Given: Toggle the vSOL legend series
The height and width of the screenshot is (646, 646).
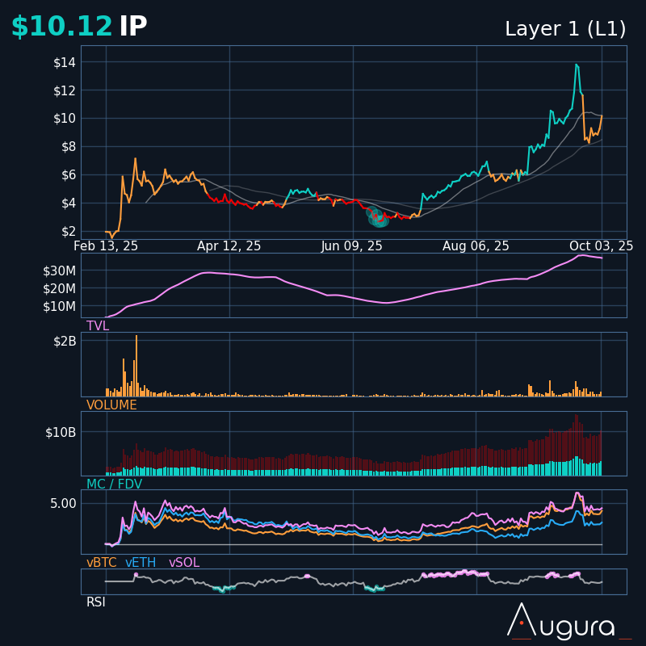Looking at the screenshot, I should pyautogui.click(x=183, y=563).
